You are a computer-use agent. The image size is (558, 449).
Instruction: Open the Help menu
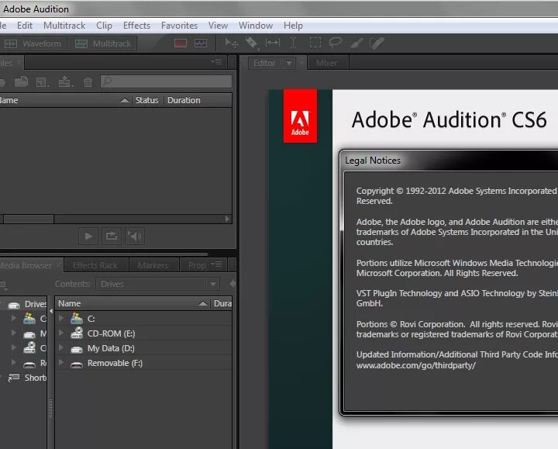293,26
